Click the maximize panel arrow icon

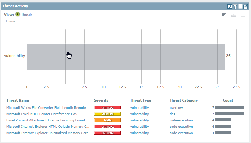coord(230,6)
